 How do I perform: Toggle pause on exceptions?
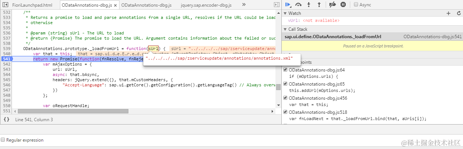pos(343,5)
